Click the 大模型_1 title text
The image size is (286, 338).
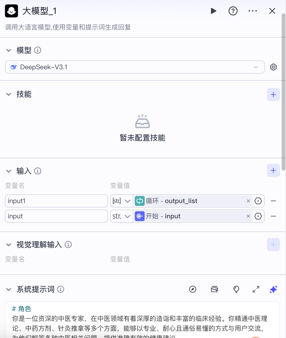(40, 11)
